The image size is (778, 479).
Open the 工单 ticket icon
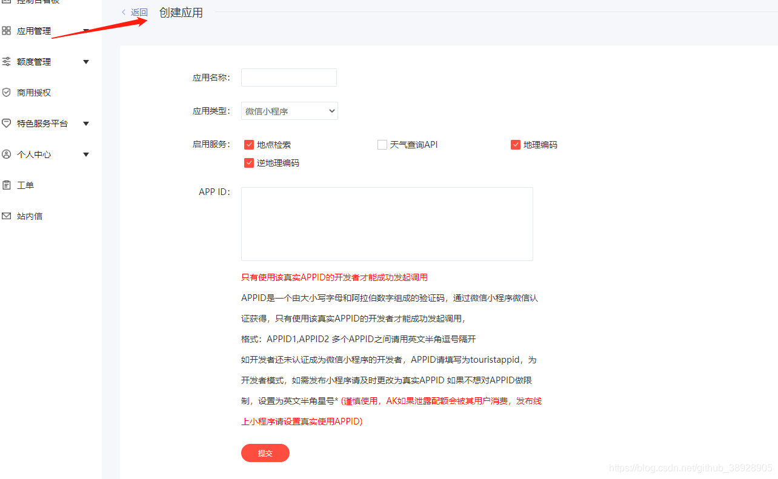tap(7, 185)
